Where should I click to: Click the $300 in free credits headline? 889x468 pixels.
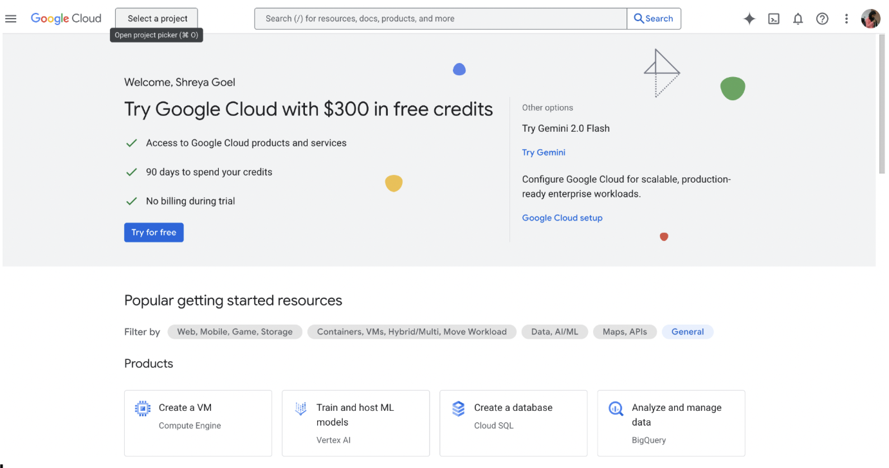(309, 109)
